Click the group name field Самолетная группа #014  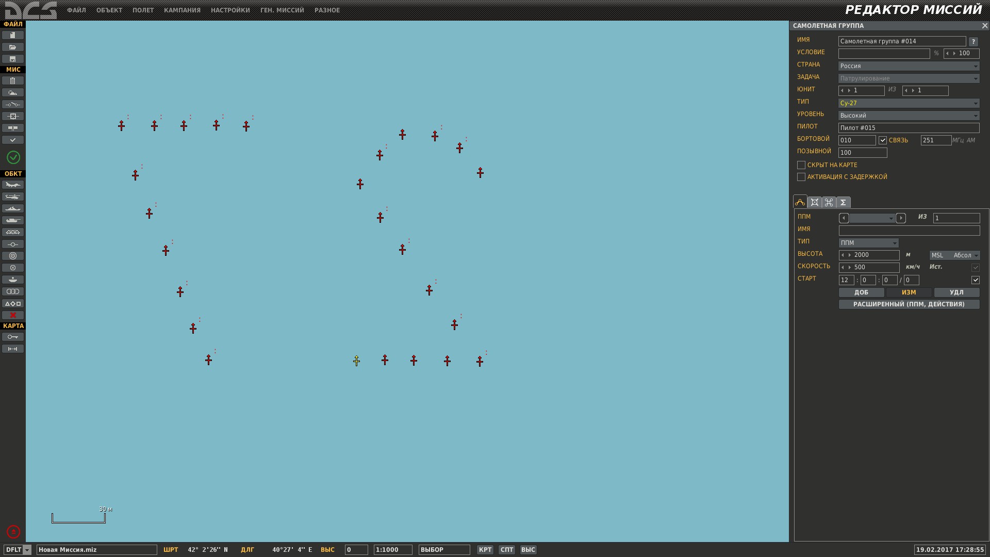click(902, 41)
